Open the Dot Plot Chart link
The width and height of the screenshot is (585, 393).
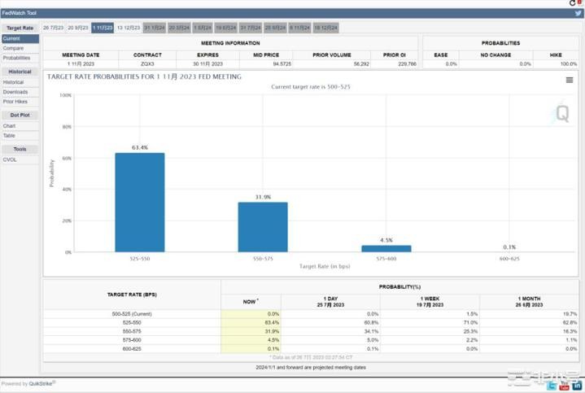9,126
